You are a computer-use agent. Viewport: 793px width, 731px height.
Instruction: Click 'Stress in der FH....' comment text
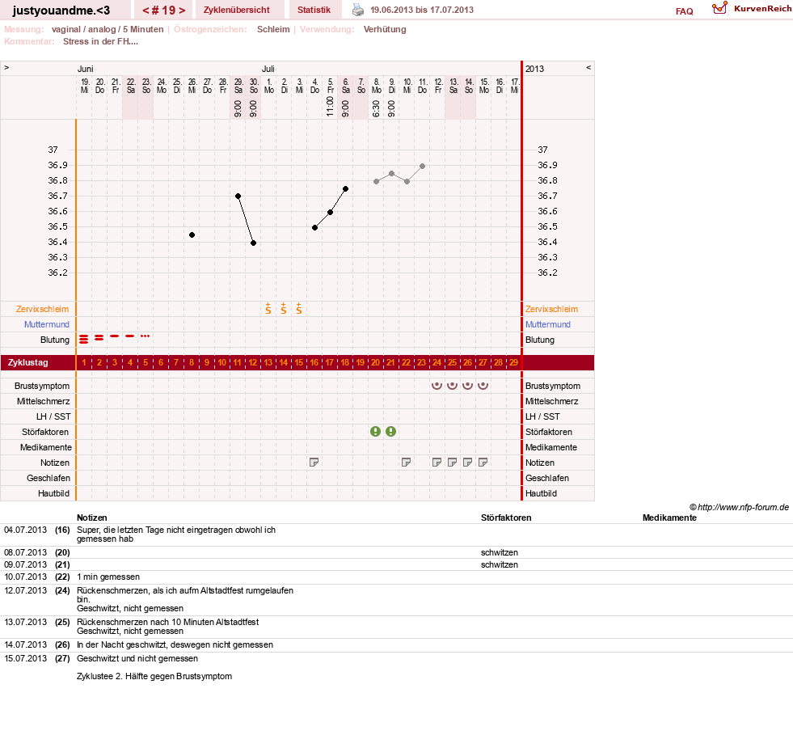coord(101,41)
